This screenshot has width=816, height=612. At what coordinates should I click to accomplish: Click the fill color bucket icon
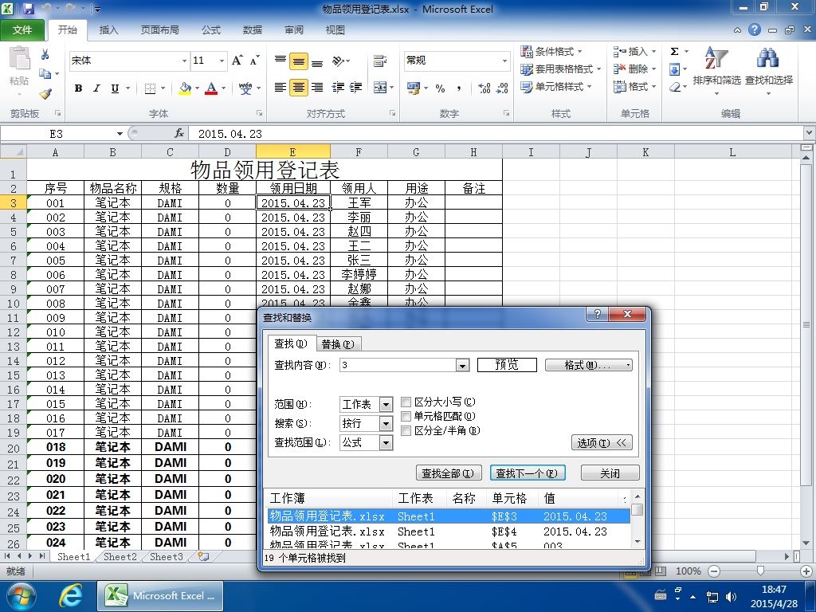[x=185, y=88]
